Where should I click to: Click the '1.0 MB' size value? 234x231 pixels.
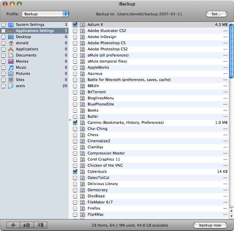click(221, 122)
